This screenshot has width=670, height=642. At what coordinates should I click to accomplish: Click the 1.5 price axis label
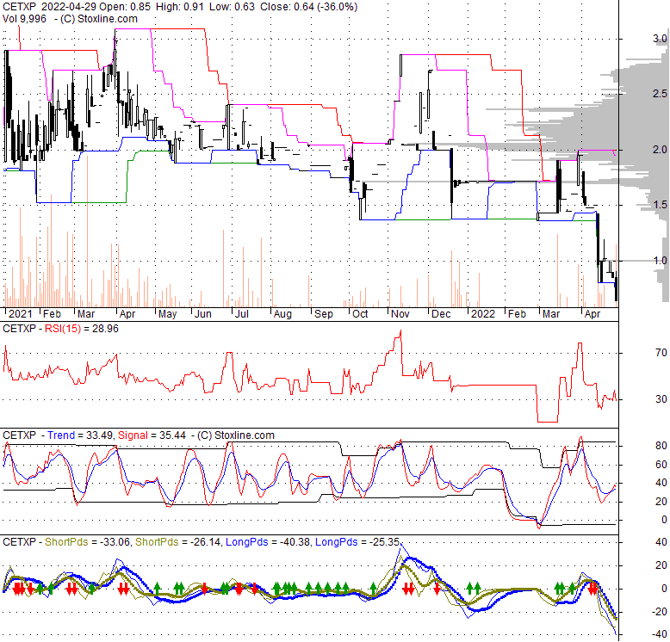pos(660,205)
